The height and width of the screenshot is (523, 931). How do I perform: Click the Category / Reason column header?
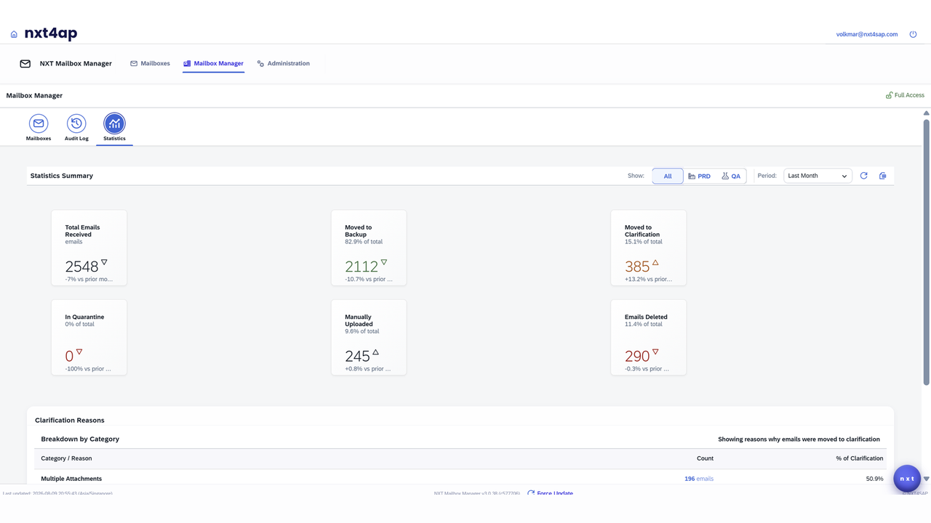click(x=66, y=458)
